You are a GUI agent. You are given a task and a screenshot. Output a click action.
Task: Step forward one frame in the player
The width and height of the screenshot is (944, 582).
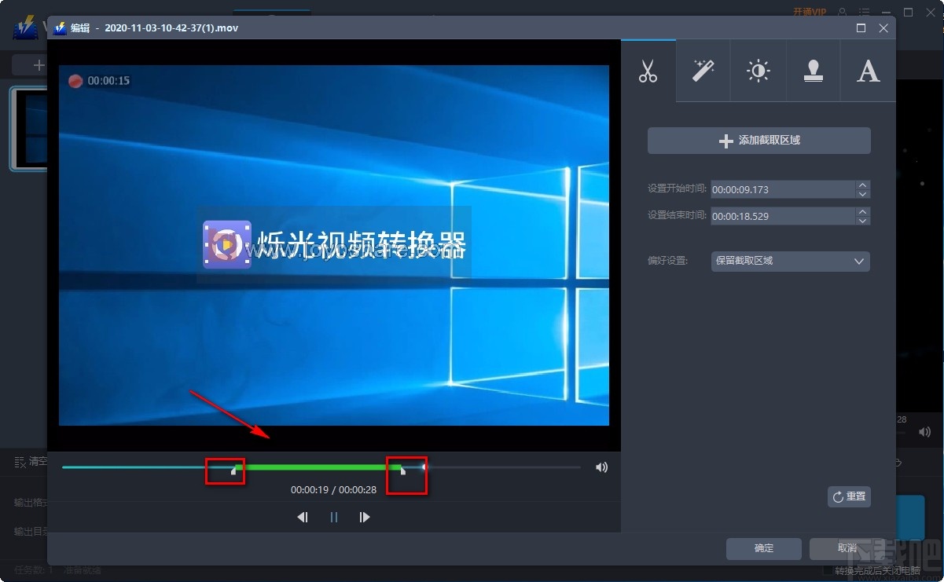(365, 517)
